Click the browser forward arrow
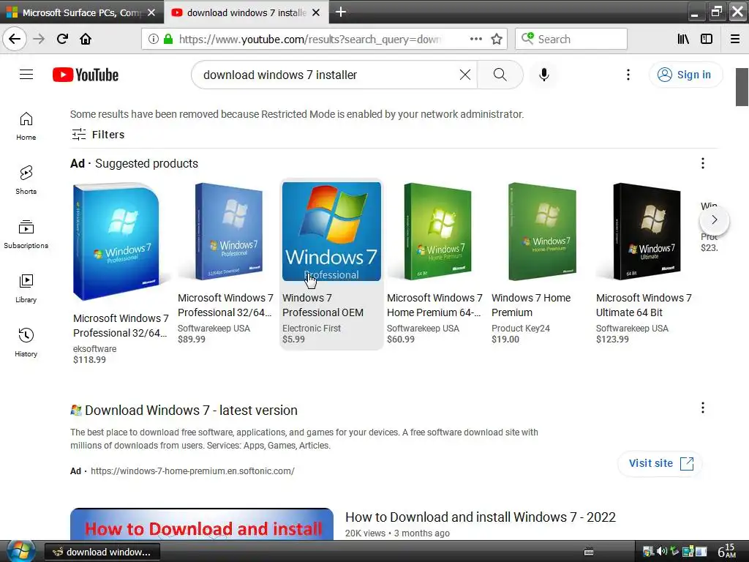 (x=39, y=39)
